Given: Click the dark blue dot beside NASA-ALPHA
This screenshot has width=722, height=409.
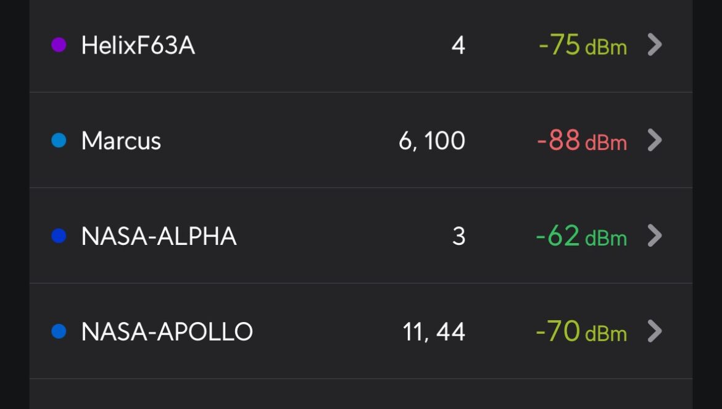Looking at the screenshot, I should [x=59, y=236].
